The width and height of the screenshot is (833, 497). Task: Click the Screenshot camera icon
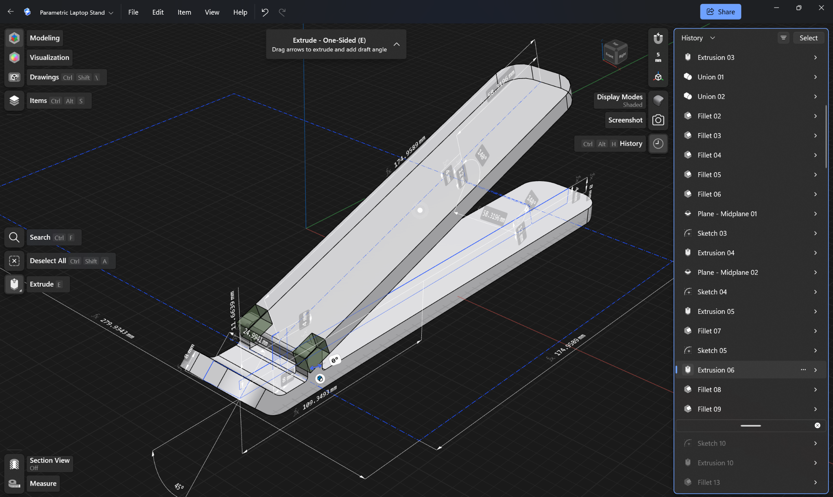pyautogui.click(x=658, y=120)
